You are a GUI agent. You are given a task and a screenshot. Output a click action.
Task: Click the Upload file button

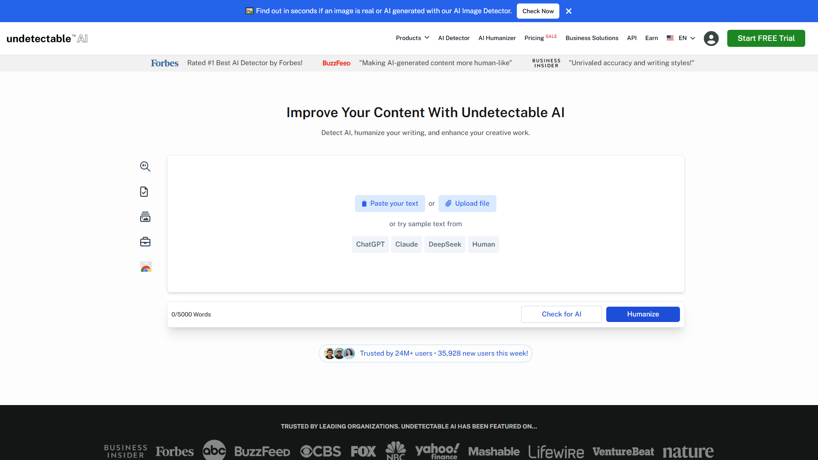467,204
